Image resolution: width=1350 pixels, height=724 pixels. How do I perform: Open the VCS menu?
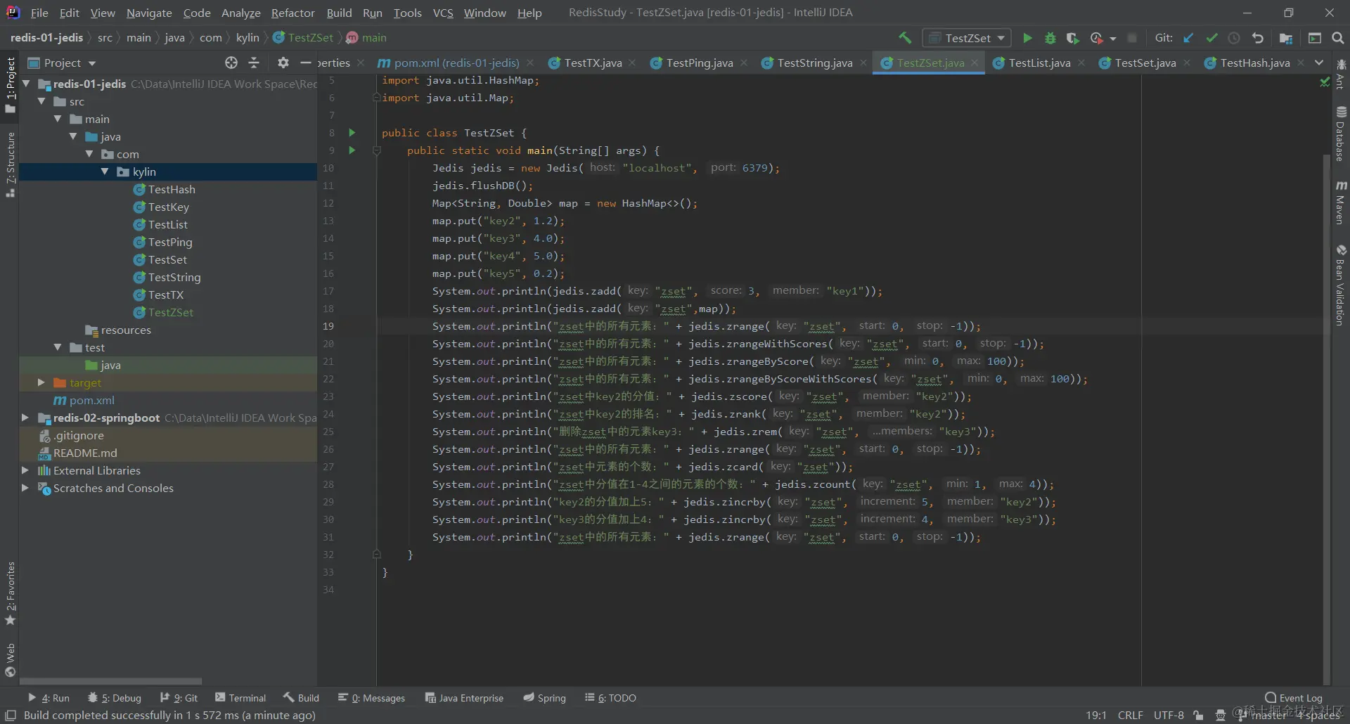(x=443, y=13)
